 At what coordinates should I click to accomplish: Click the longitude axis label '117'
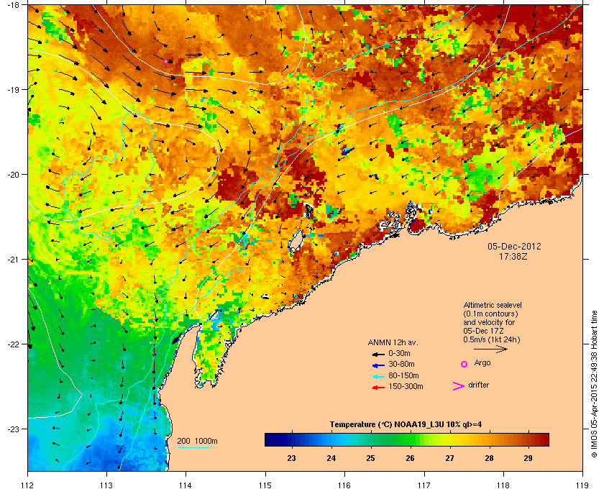coord(424,485)
